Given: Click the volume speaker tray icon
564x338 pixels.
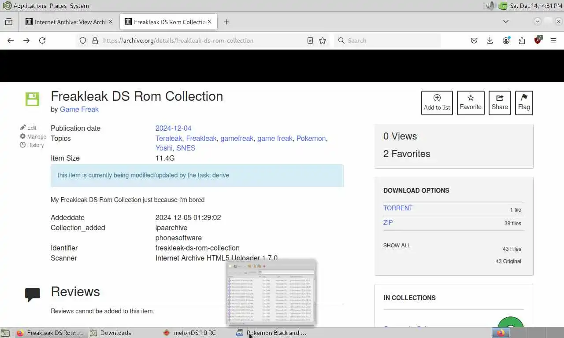Looking at the screenshot, I should click(x=490, y=6).
